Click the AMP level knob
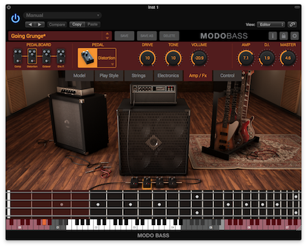Screen dimensions: 307x247 pos(246,58)
